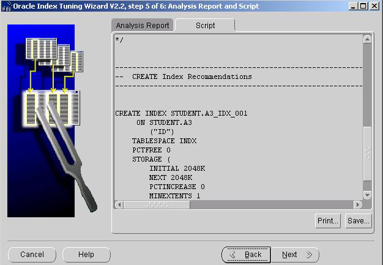The image size is (383, 265).
Task: Click the wizard title bar application icon
Action: (6, 6)
